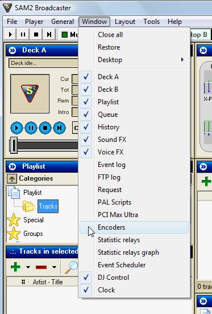Open the General menu
This screenshot has height=314, width=212.
[x=63, y=22]
